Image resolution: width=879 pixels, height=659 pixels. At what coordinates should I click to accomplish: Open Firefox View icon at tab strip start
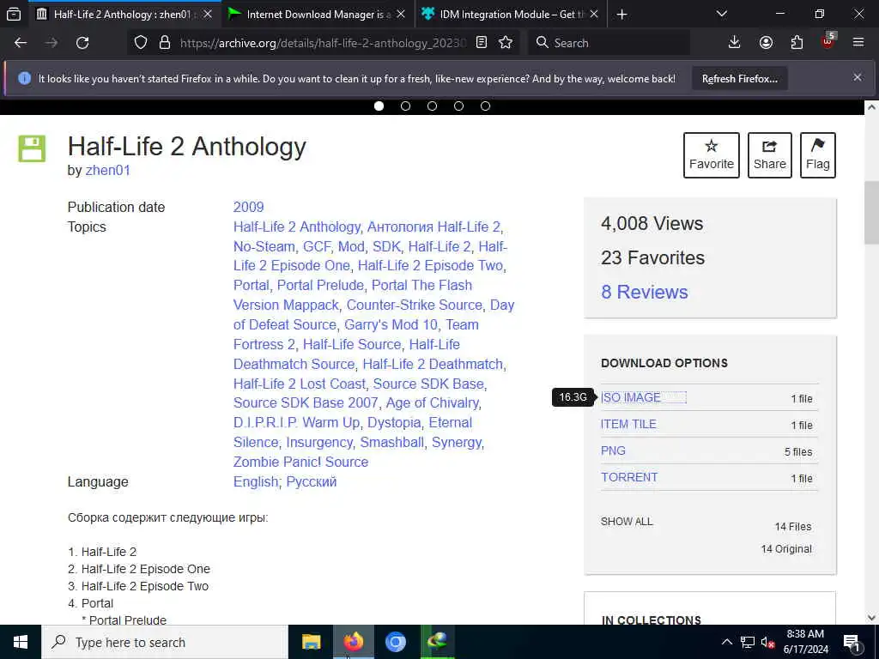[x=14, y=15]
